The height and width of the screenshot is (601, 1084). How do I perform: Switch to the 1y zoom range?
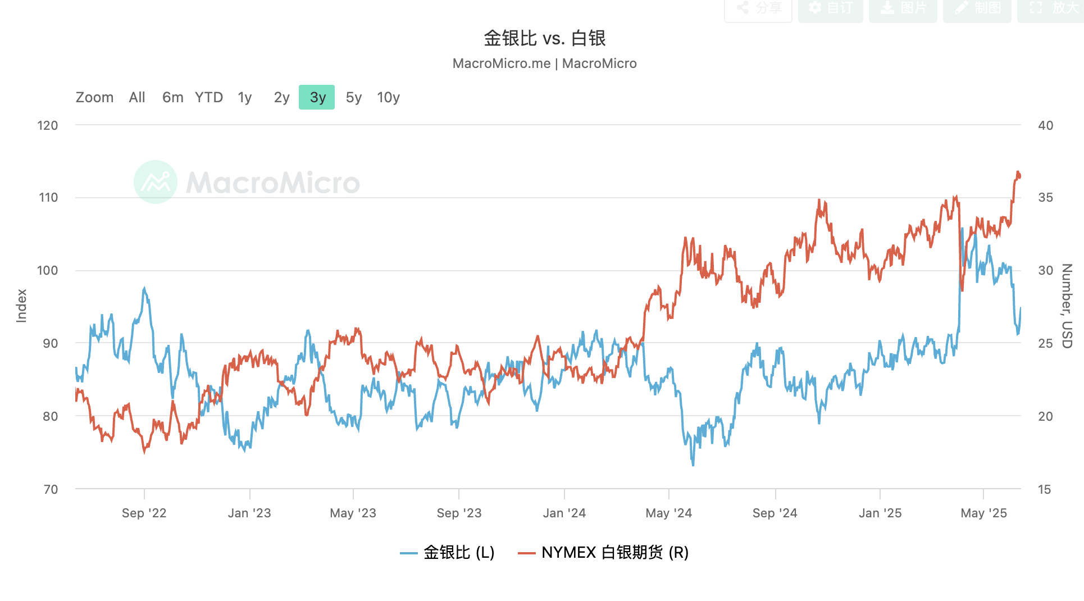tap(244, 97)
